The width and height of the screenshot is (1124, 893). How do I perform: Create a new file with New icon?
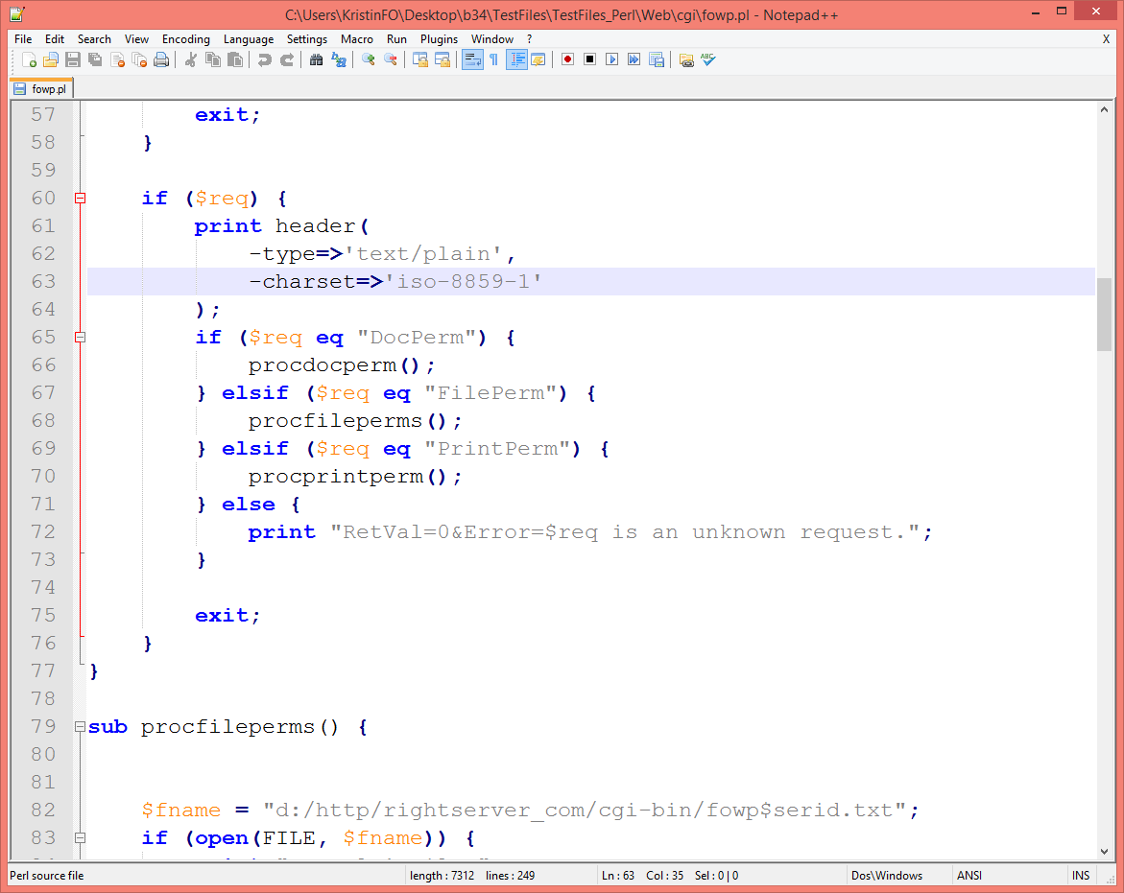(30, 60)
